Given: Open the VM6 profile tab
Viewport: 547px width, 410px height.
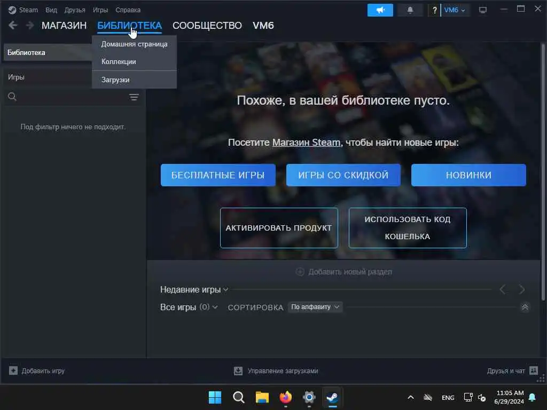Looking at the screenshot, I should 263,26.
